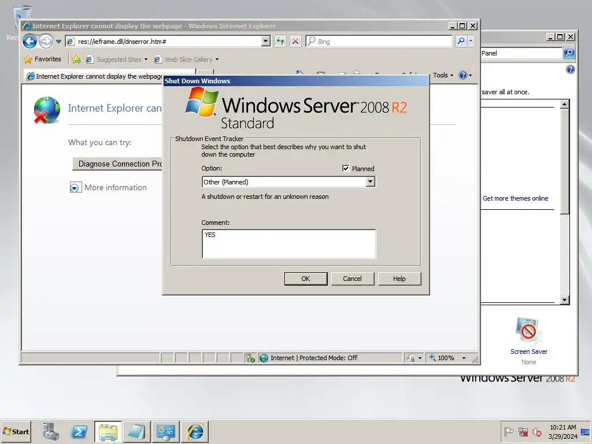The image size is (592, 444).
Task: Click the taskbar clock showing 10:21 AM
Action: coord(563,431)
